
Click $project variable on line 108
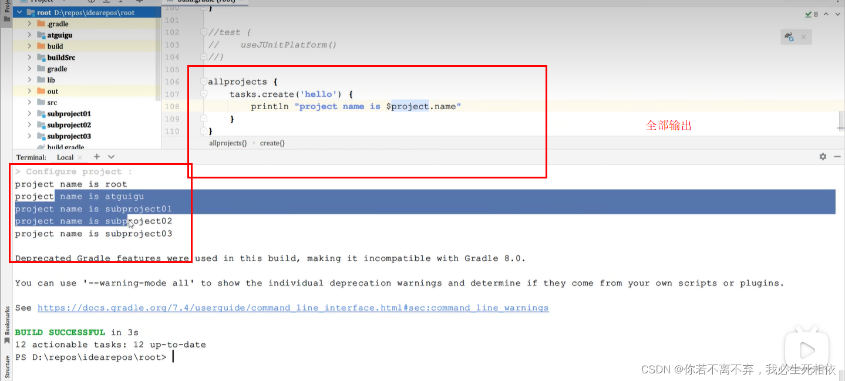[407, 106]
